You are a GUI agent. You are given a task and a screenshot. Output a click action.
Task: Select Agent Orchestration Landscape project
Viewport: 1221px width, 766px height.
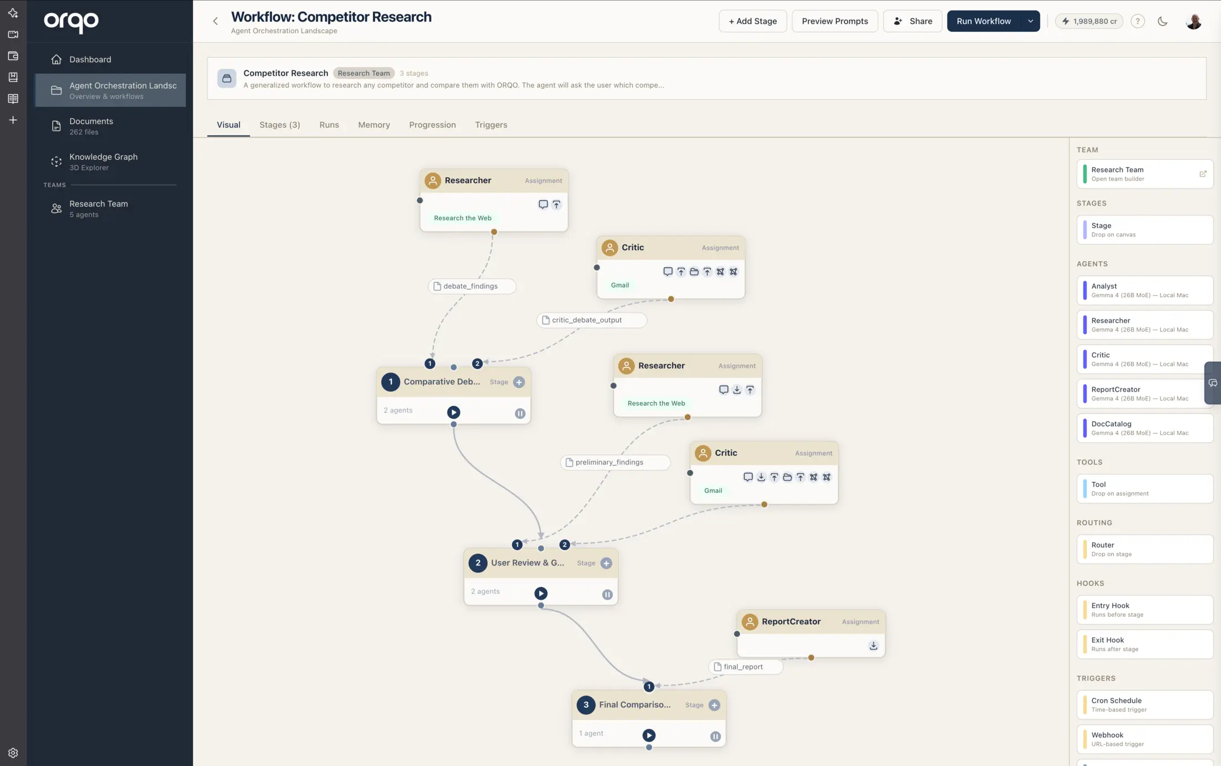point(110,90)
